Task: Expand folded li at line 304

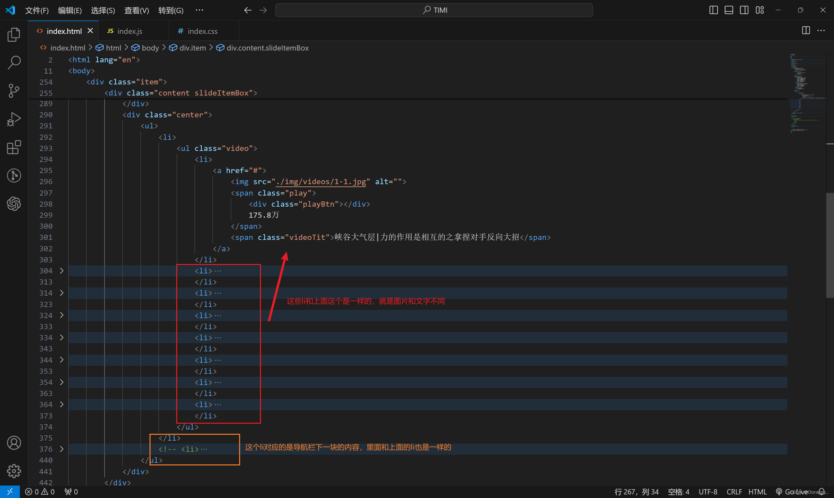Action: pos(62,271)
